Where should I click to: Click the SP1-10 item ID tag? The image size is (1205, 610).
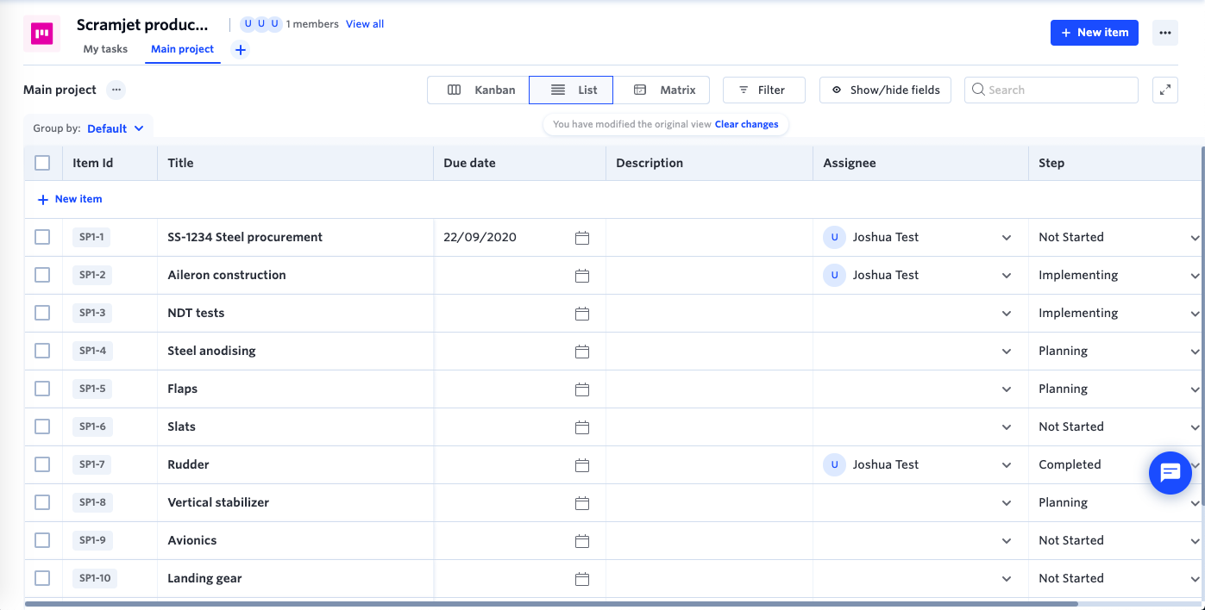pyautogui.click(x=95, y=578)
